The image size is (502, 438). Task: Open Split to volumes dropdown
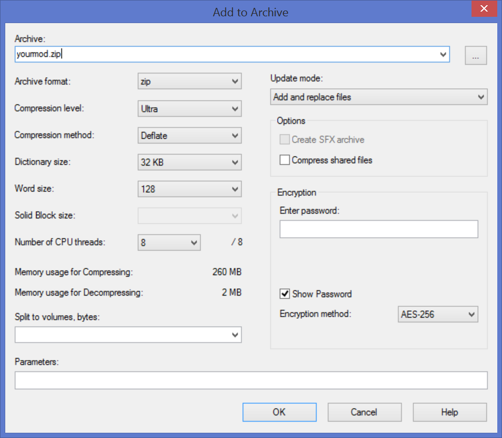pos(128,335)
